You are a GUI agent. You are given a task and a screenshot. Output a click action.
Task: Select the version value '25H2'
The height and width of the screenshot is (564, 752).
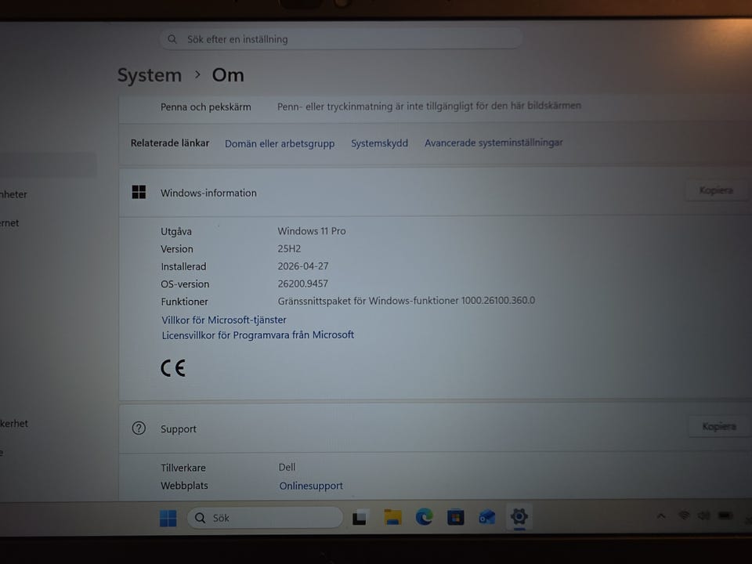(x=289, y=248)
